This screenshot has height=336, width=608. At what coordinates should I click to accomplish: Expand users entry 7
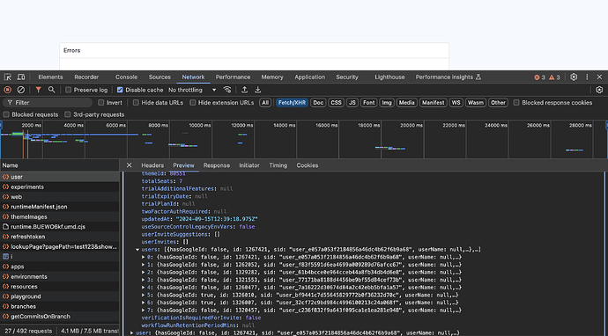tap(143, 310)
